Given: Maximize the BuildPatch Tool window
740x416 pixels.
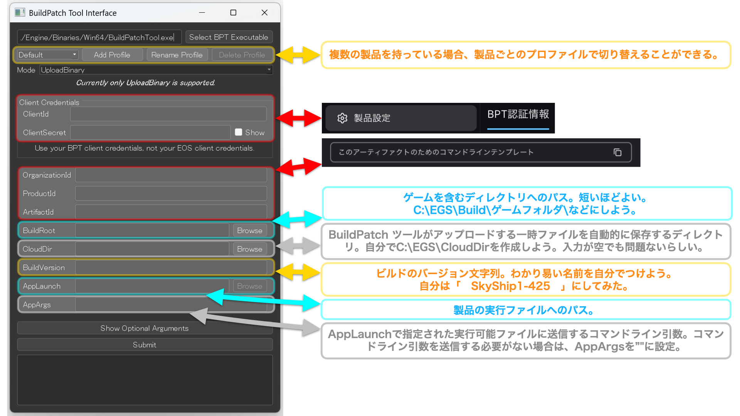Looking at the screenshot, I should (233, 13).
